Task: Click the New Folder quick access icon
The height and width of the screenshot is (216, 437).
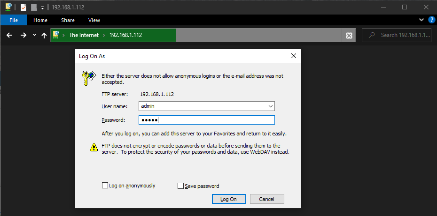Action: pos(34,7)
